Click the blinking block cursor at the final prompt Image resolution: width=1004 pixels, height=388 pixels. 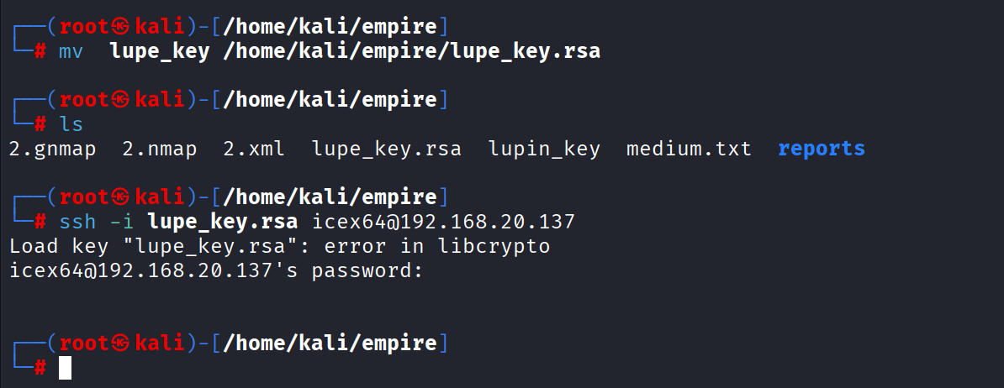tap(65, 368)
